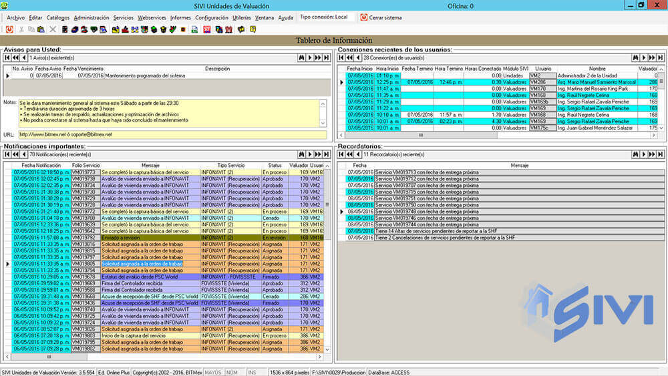668x376 pixels.
Task: Open the Catálogos menu
Action: tap(57, 18)
